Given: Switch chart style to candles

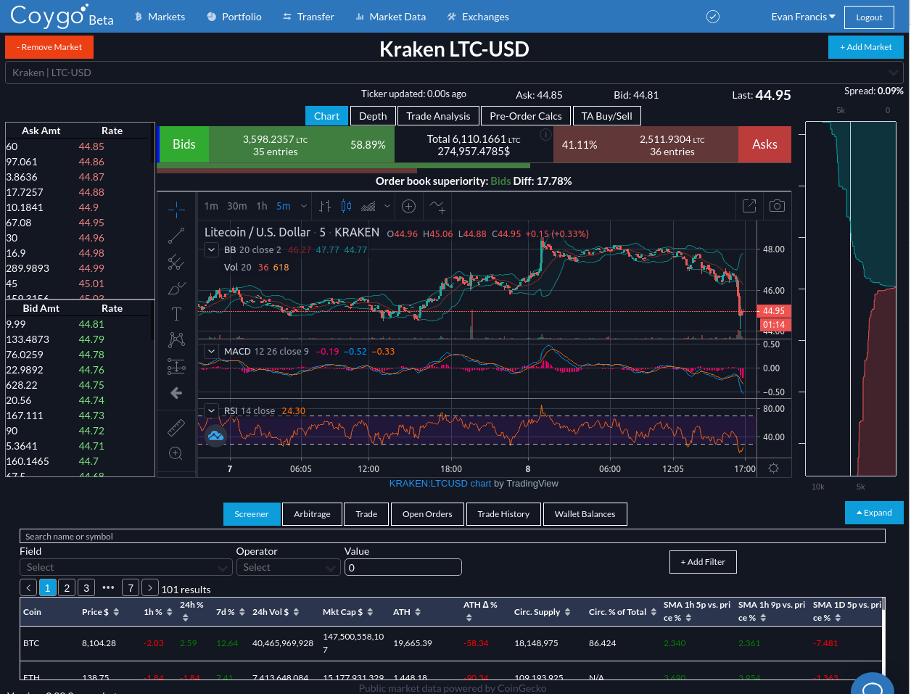Looking at the screenshot, I should 347,206.
